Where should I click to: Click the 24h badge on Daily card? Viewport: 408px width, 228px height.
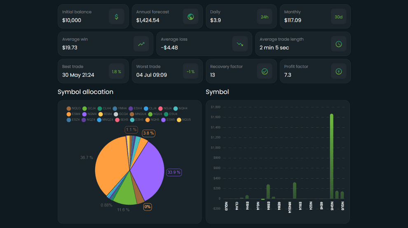tap(265, 17)
